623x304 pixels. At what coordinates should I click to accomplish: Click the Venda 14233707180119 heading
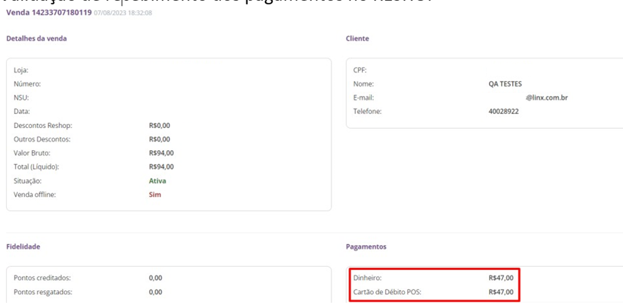click(x=49, y=13)
